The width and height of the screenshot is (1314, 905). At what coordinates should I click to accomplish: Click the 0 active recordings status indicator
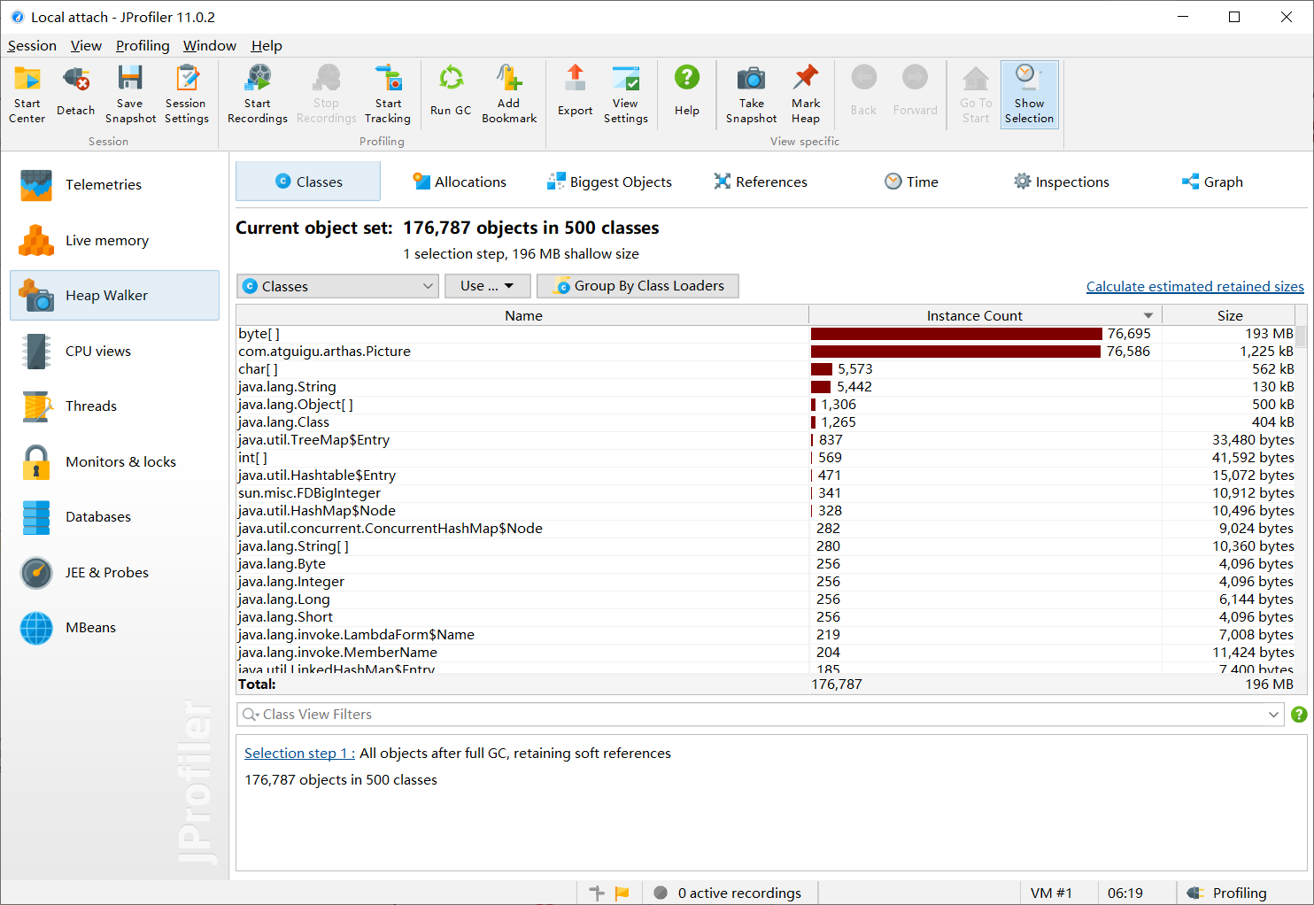pos(728,893)
